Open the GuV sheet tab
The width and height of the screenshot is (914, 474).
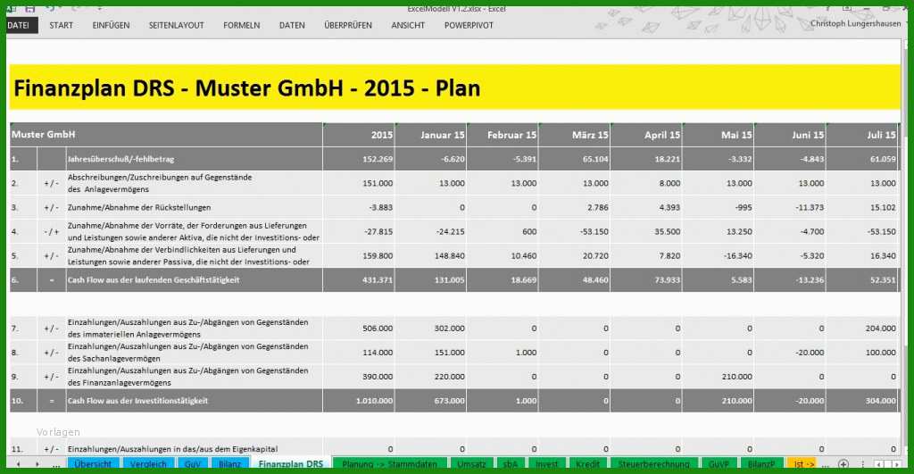coord(193,464)
